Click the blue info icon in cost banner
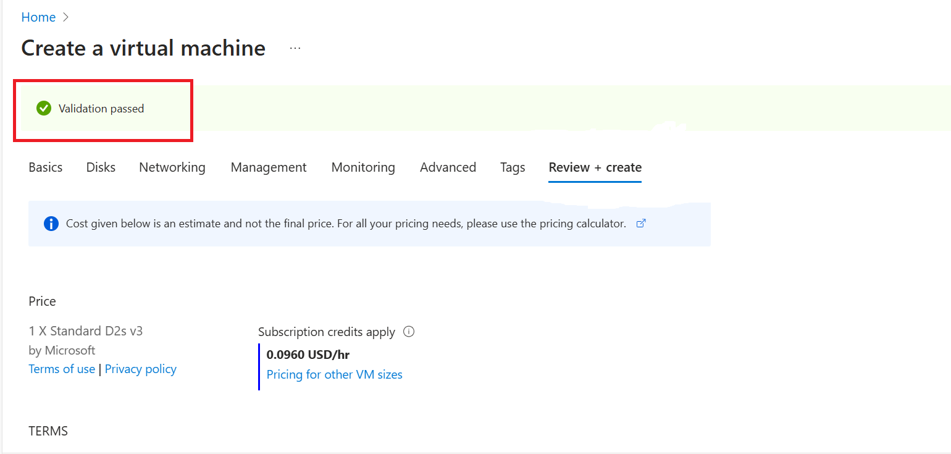Image resolution: width=951 pixels, height=454 pixels. (51, 224)
